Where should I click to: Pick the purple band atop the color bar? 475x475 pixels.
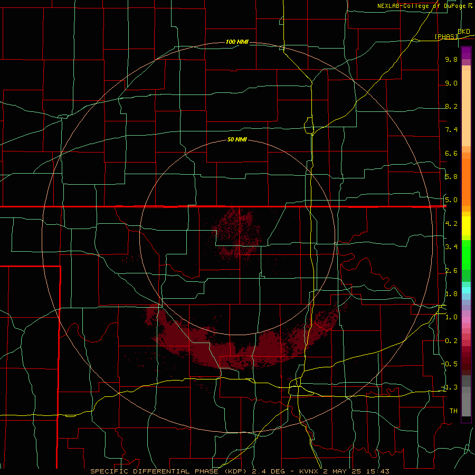click(x=466, y=53)
